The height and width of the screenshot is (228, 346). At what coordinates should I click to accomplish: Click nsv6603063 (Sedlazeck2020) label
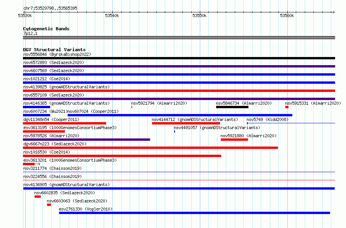coord(77,201)
